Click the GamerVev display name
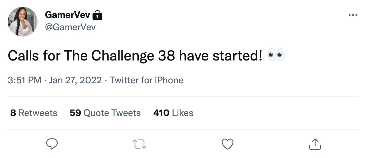368x158 pixels. click(x=68, y=15)
